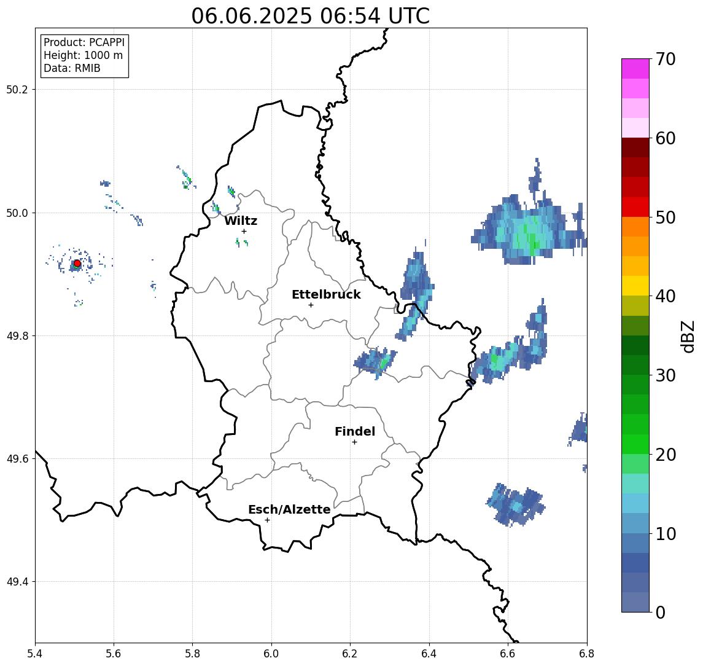Click the 70 dBZ colorbar tick label
Screen dimensions: 703x666
click(x=666, y=59)
